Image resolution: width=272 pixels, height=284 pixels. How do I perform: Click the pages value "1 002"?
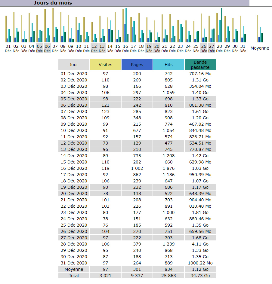click(x=137, y=168)
